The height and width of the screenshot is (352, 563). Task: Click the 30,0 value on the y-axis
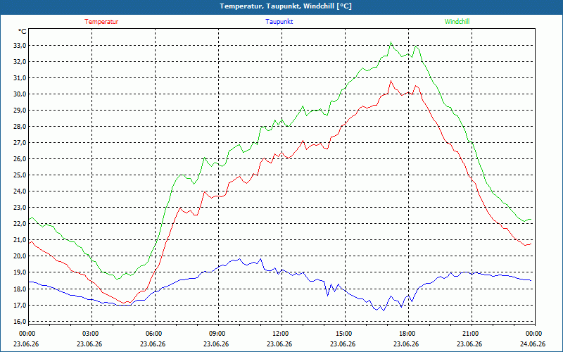pyautogui.click(x=20, y=94)
